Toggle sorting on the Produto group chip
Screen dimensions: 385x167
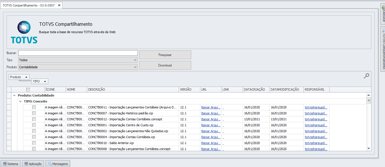coord(19,77)
